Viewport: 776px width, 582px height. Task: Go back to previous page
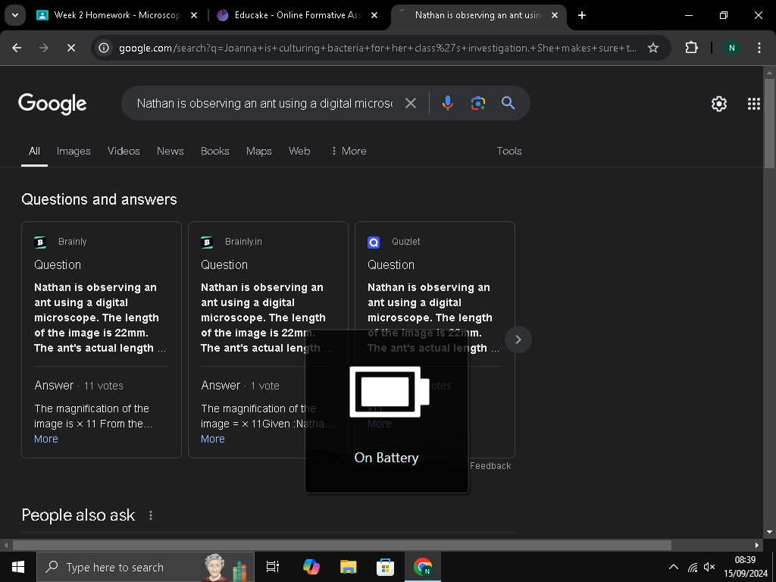17,48
